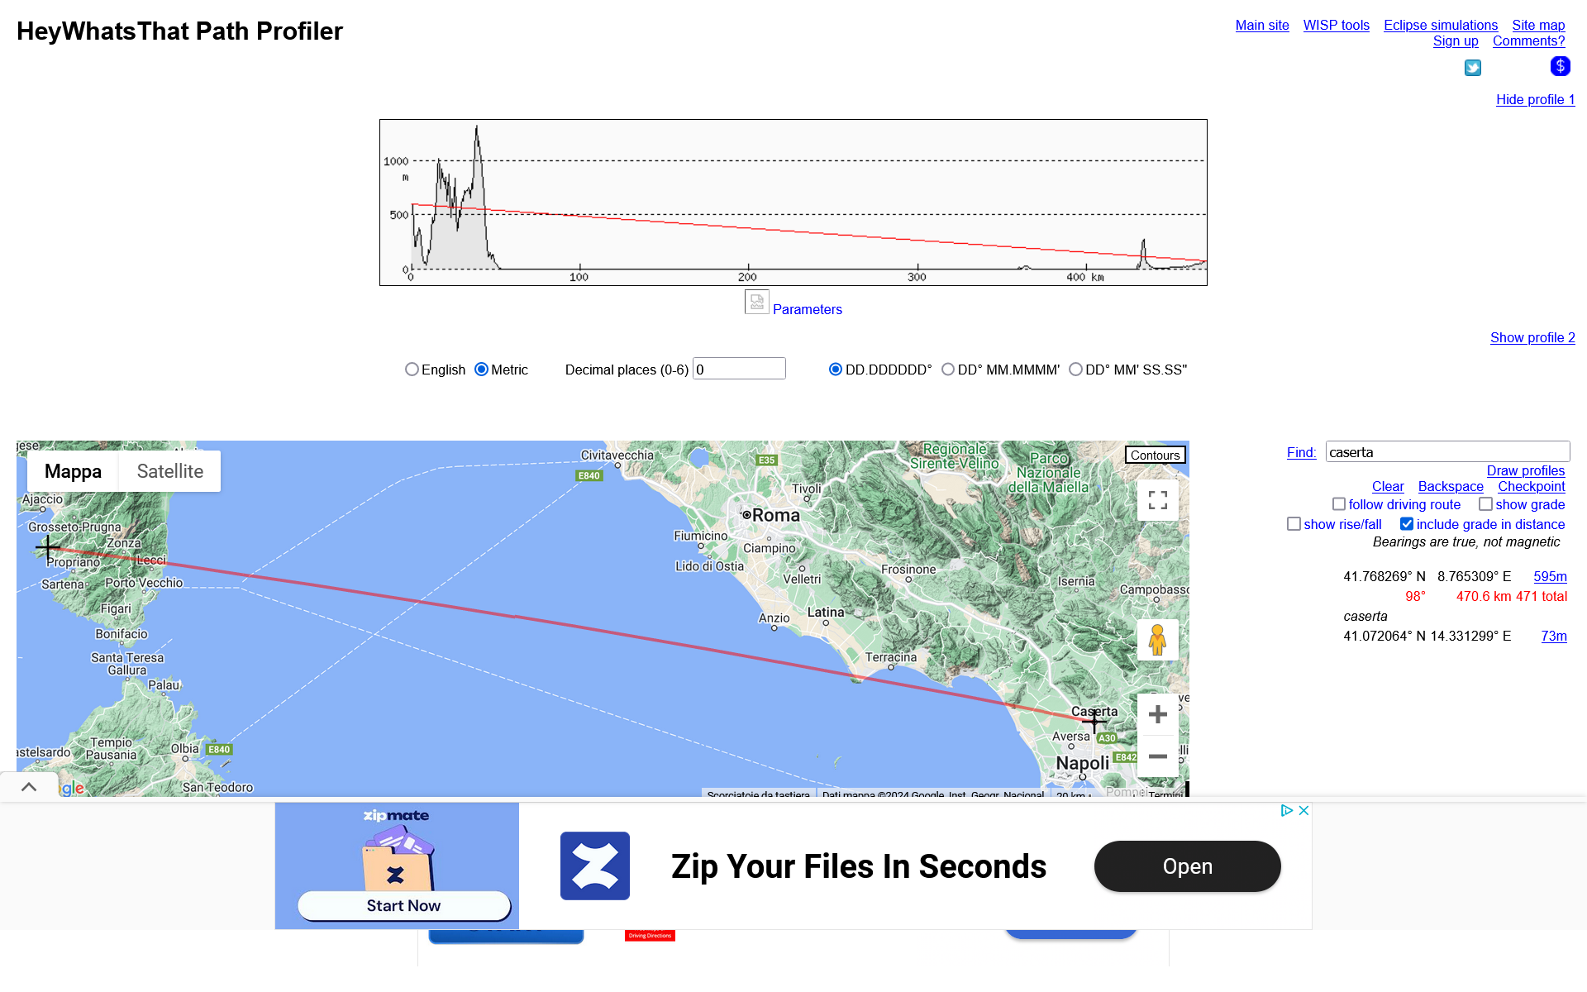Click the Street View pegman icon

(1157, 640)
